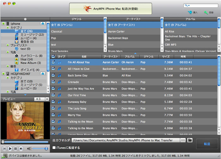Enable the iTunesに転送する checkbox

pos(54,148)
